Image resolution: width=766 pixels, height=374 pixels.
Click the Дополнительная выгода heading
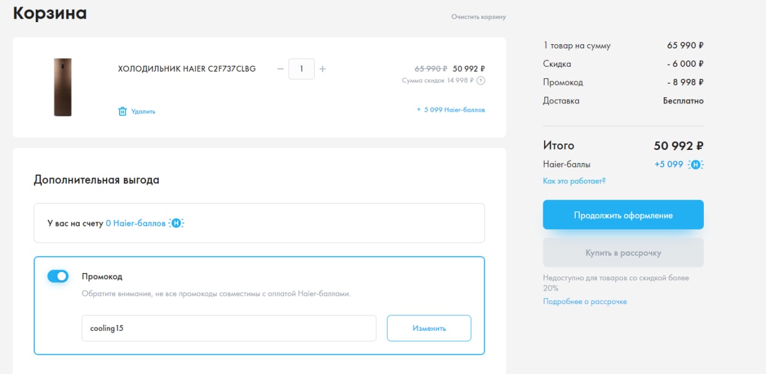[x=96, y=180]
